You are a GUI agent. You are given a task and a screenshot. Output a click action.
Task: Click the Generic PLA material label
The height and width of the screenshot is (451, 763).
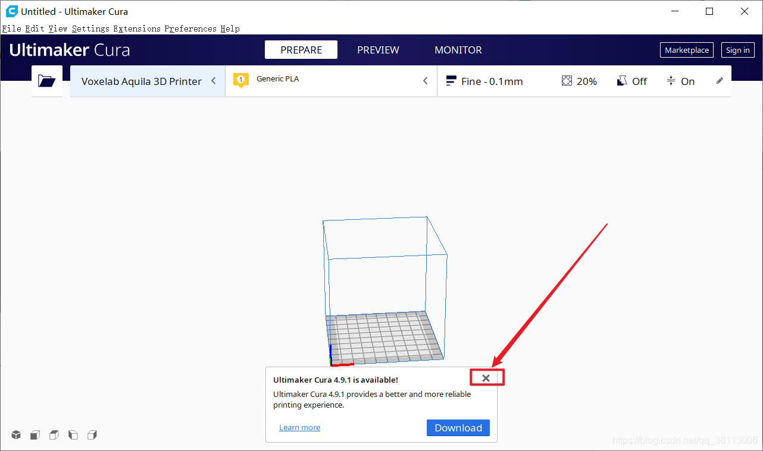(277, 78)
